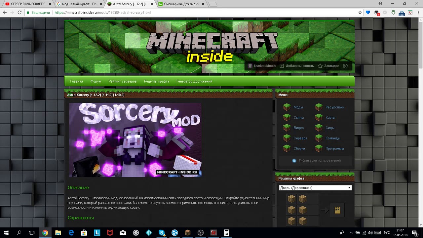Screen dimensions: 423x238
Task: Open the Видео section link
Action: [x=299, y=128]
